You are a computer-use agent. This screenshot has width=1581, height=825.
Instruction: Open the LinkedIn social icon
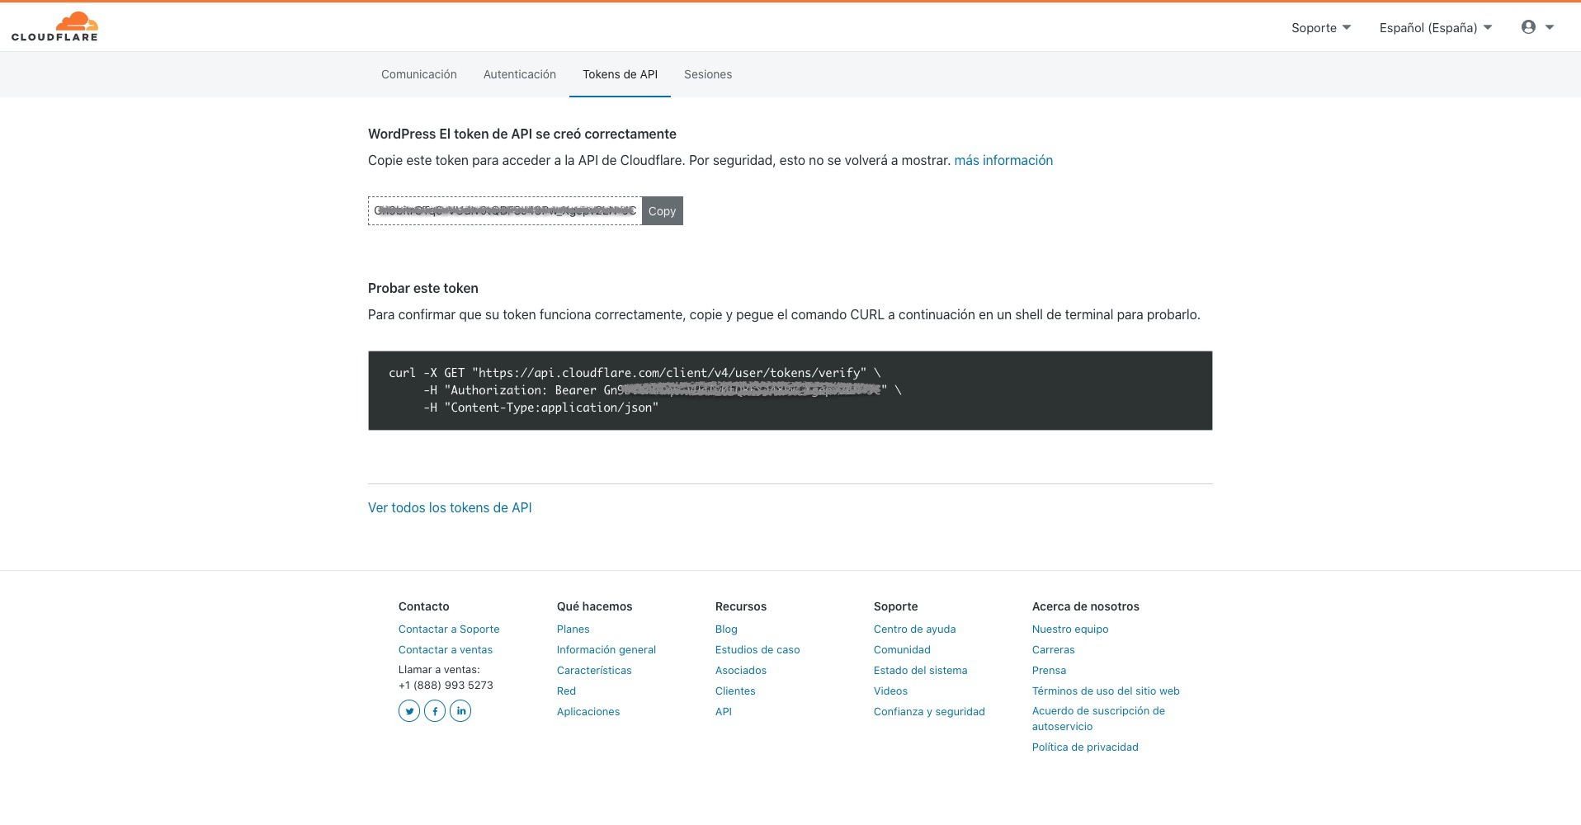click(x=460, y=710)
